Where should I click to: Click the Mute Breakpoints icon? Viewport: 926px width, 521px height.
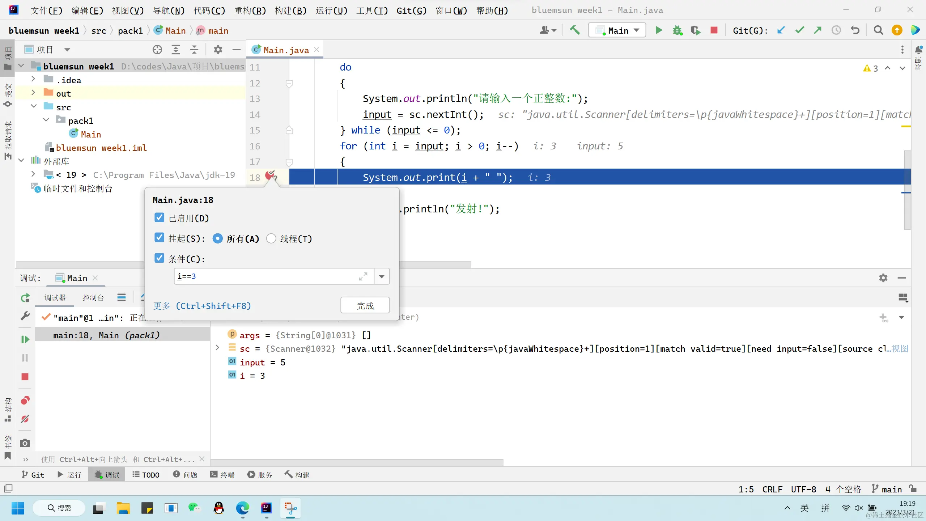tap(25, 419)
